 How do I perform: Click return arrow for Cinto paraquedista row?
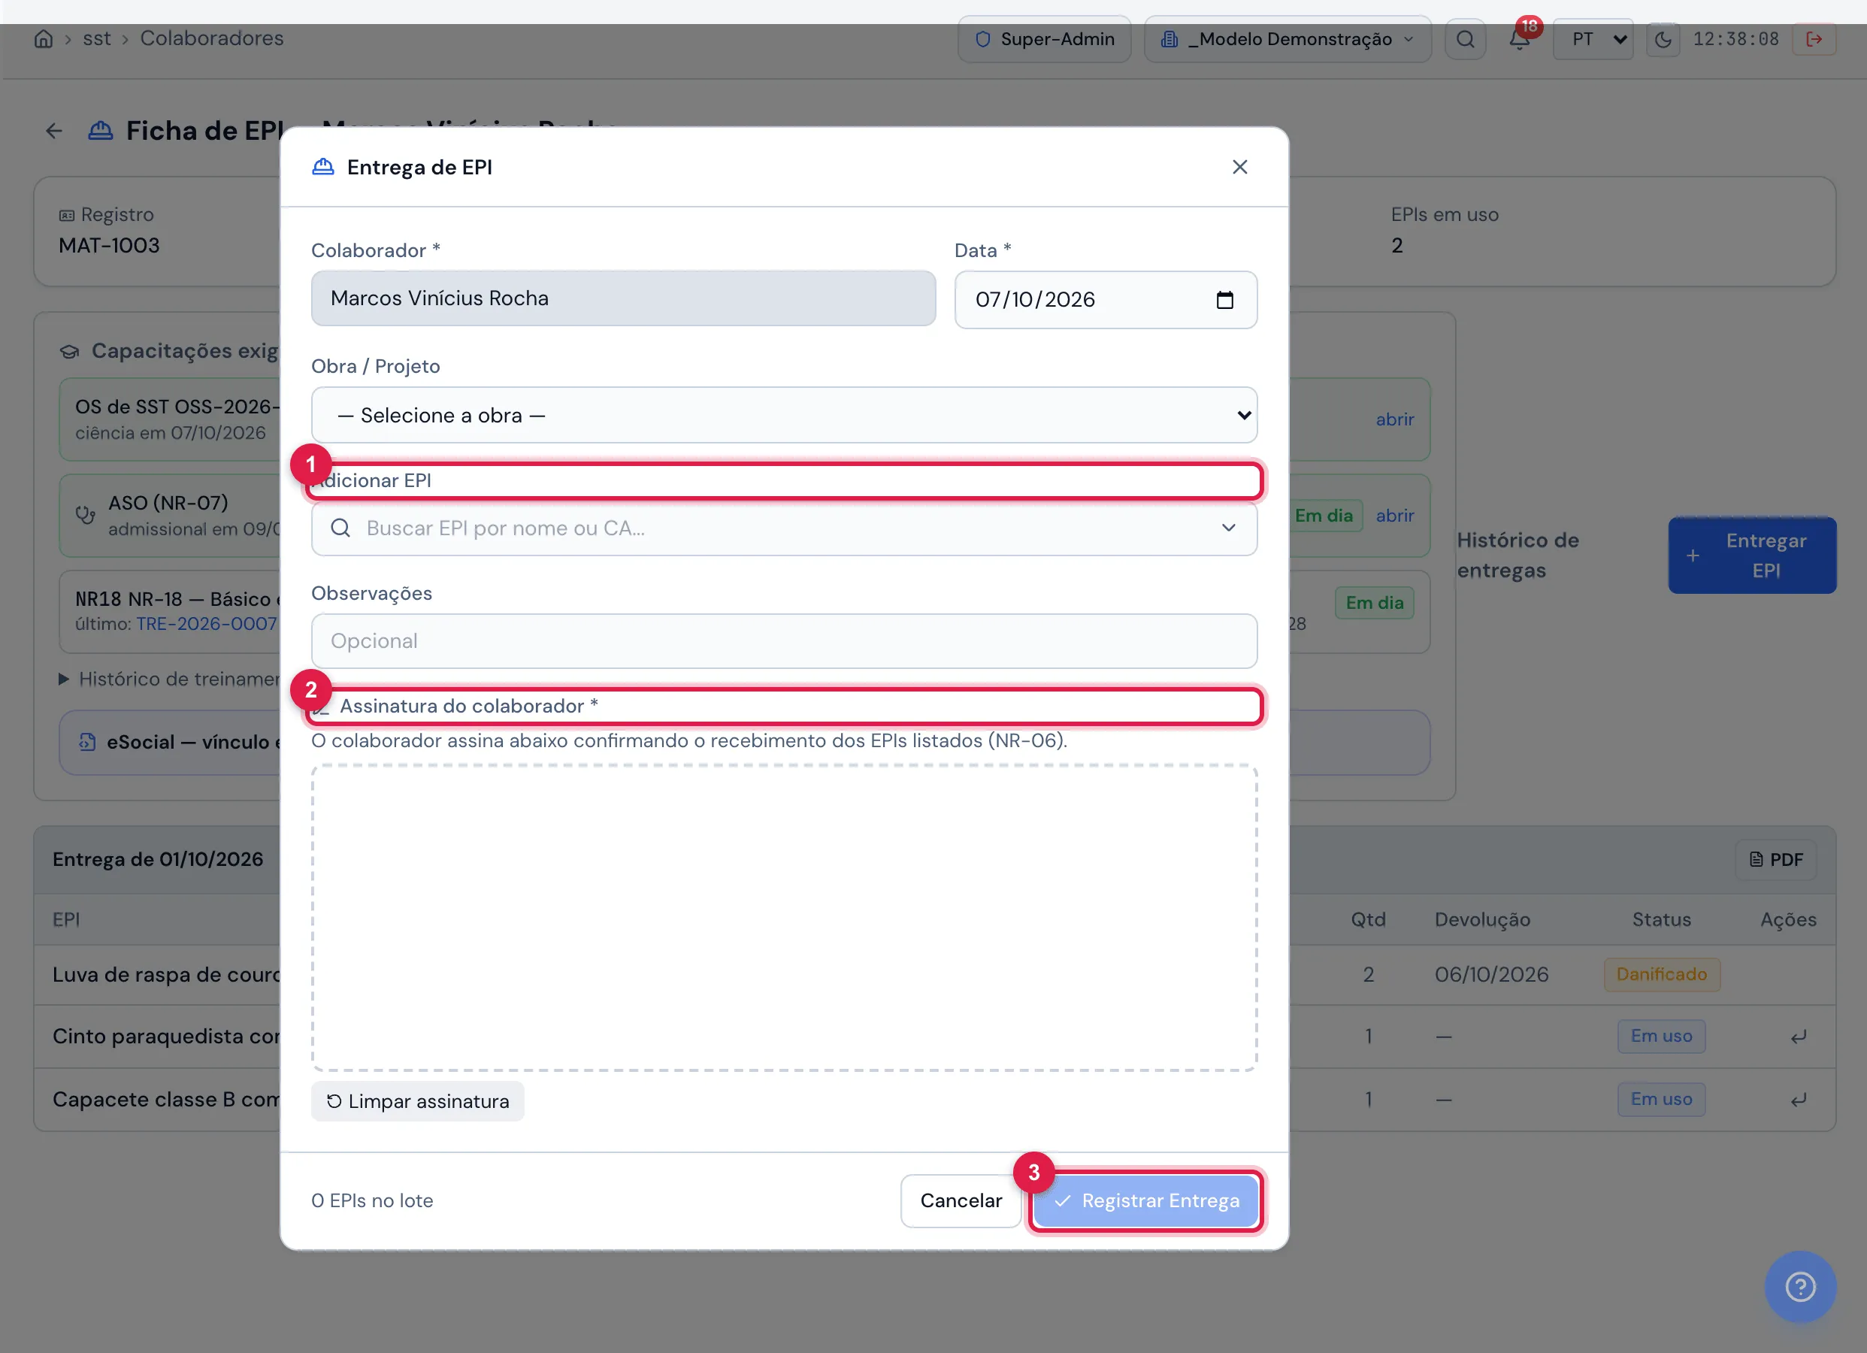click(x=1799, y=1036)
